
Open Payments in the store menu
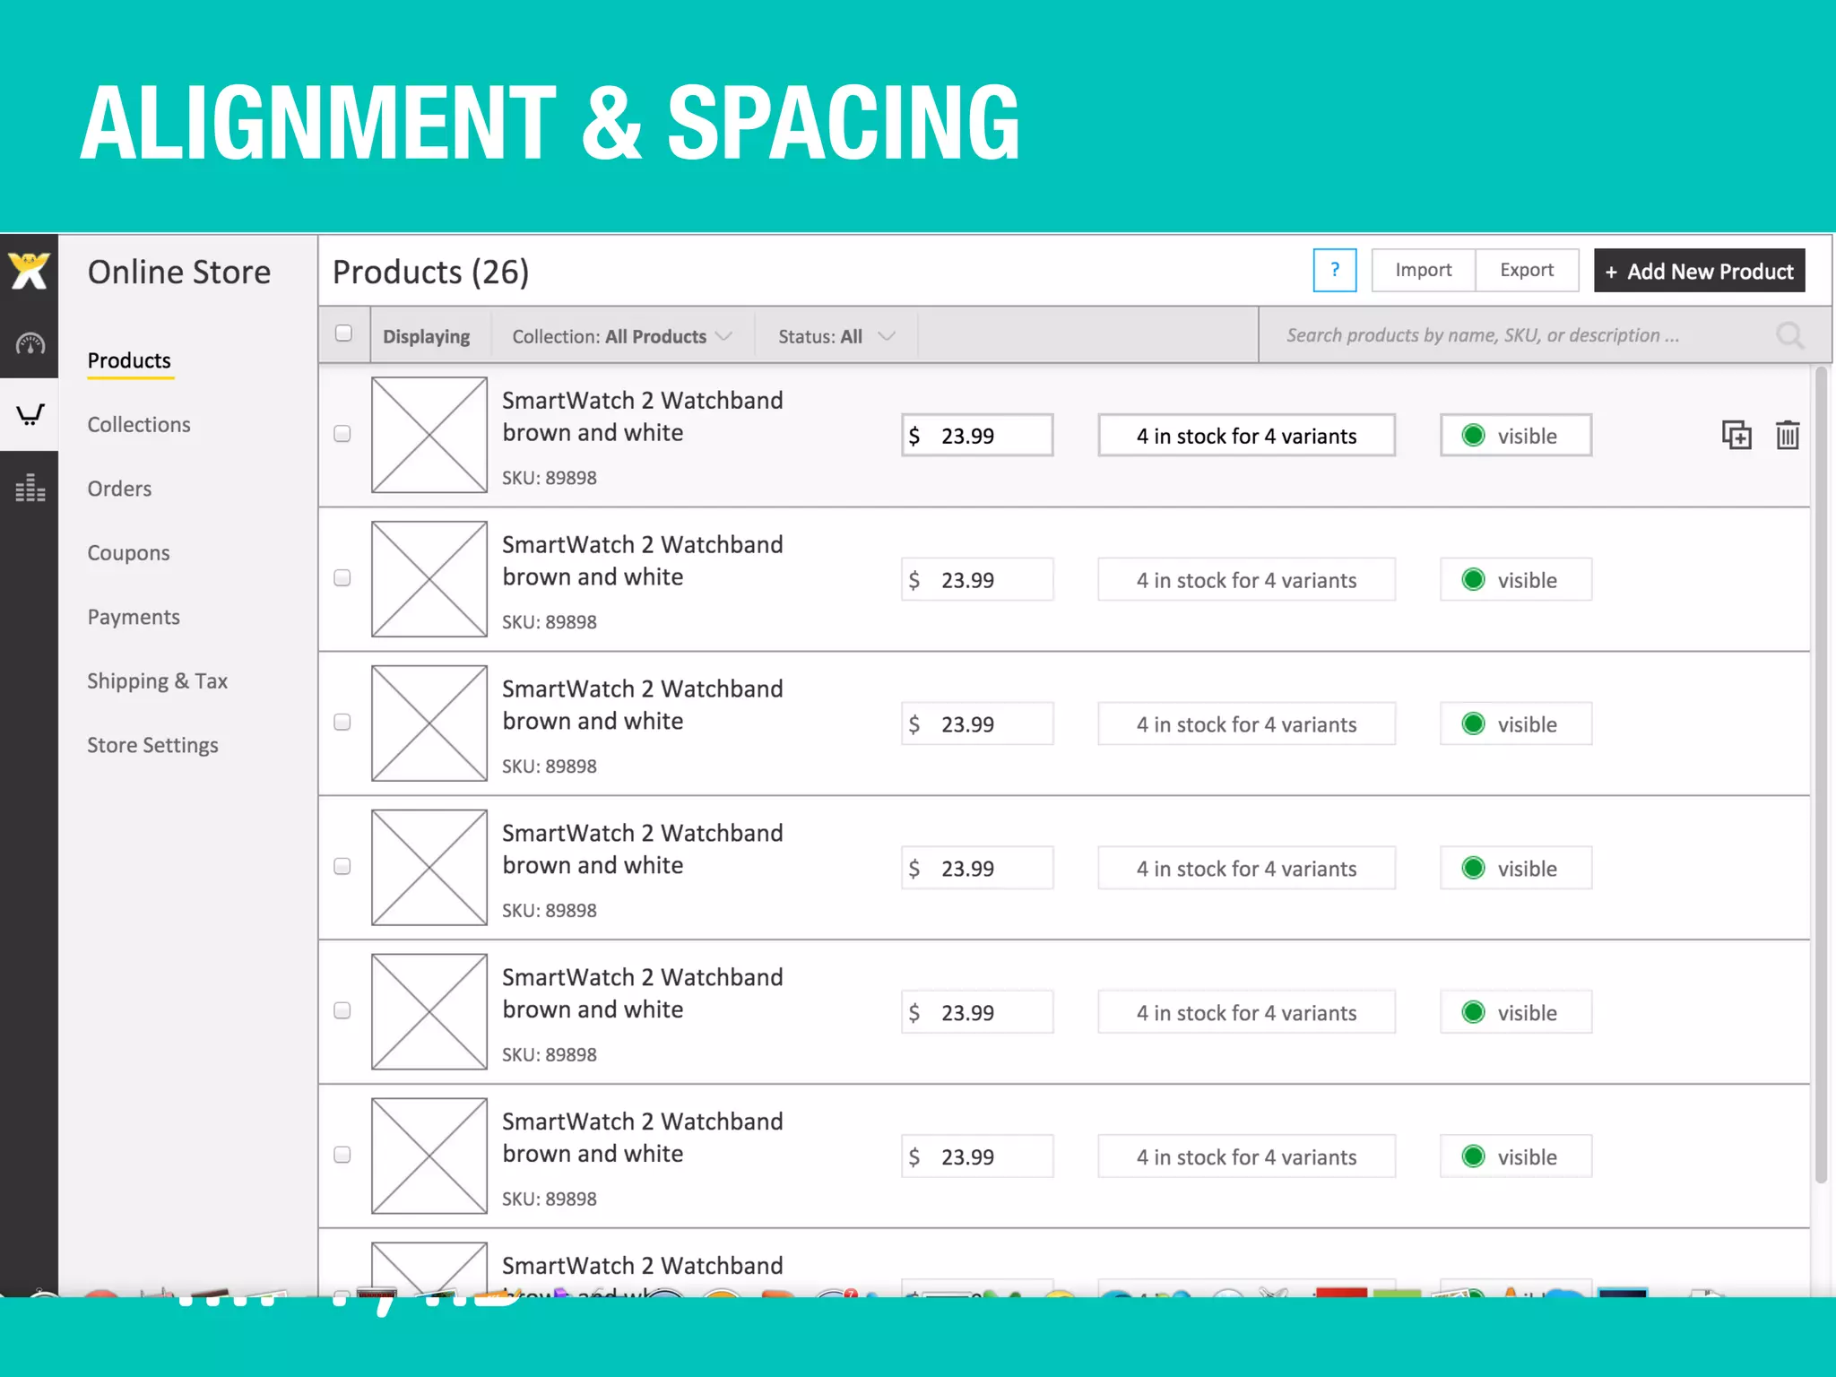[134, 617]
